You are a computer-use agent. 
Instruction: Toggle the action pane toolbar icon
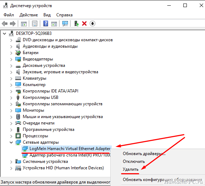pos(54,23)
